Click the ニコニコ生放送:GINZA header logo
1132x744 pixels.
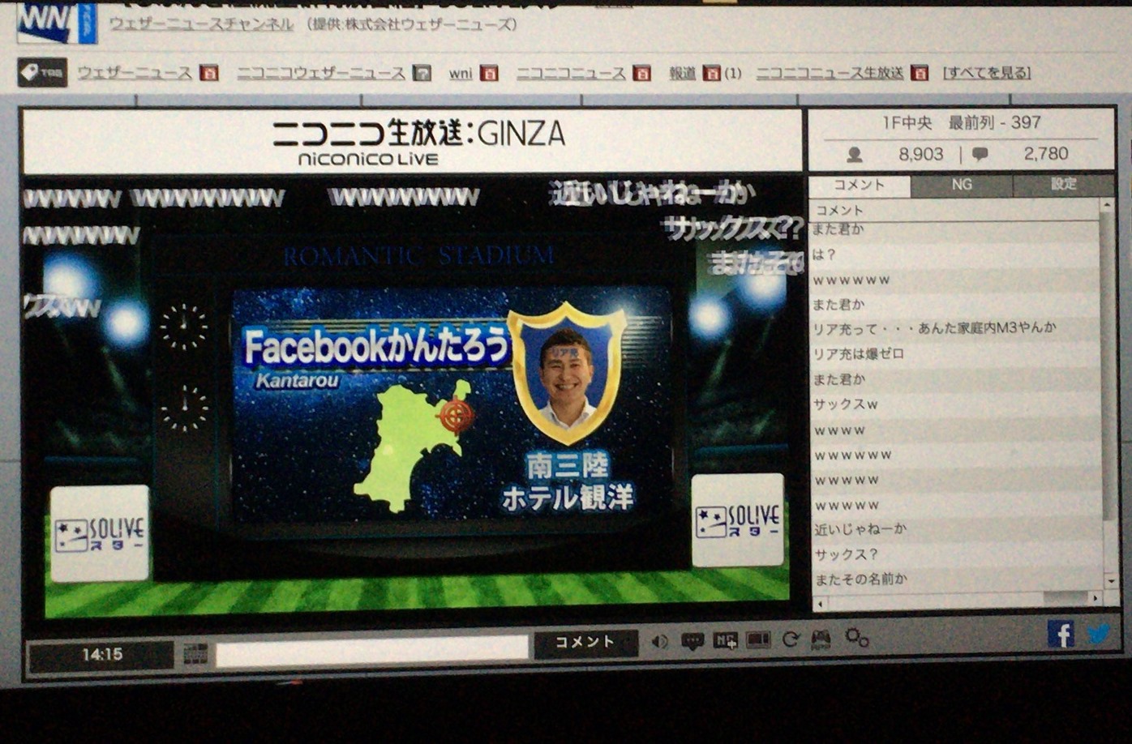point(418,142)
